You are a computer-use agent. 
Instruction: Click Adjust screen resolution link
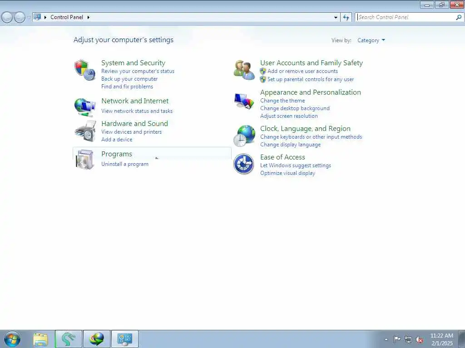[x=289, y=116]
